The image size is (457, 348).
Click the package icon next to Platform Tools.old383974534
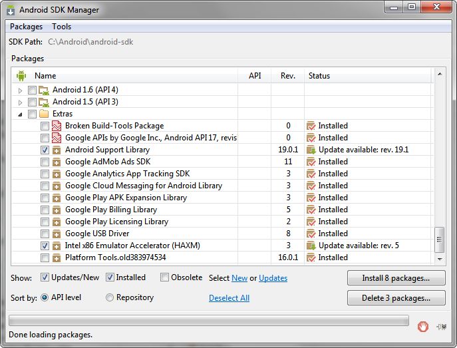(57, 258)
